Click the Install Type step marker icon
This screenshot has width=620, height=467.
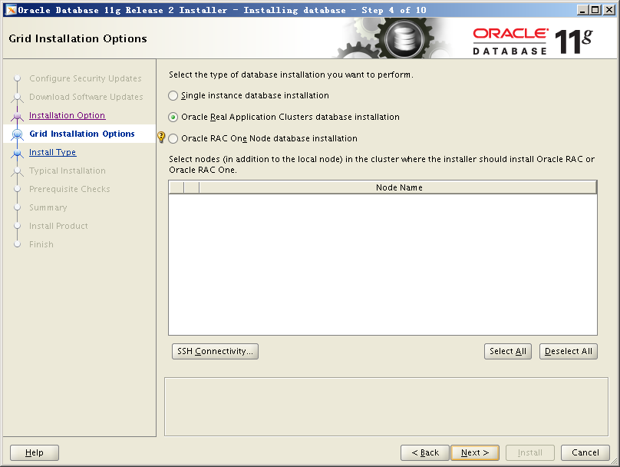tap(17, 153)
